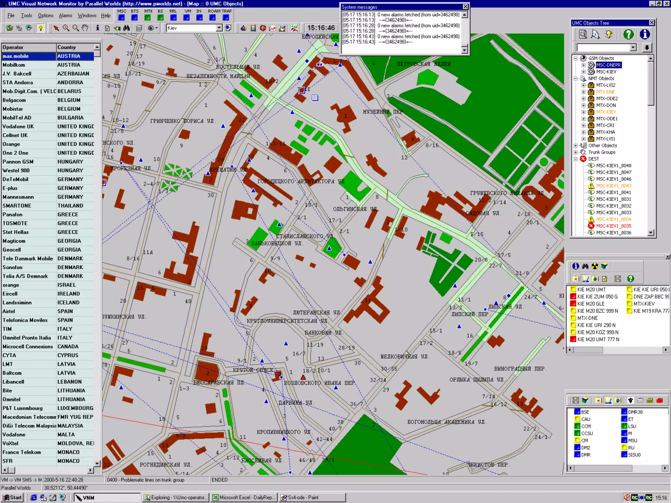This screenshot has height=503, width=671.
Task: Open the Options menu
Action: click(46, 15)
